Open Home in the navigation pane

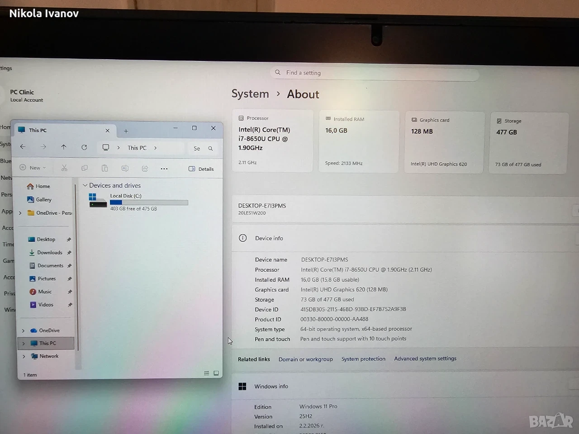[x=38, y=186]
